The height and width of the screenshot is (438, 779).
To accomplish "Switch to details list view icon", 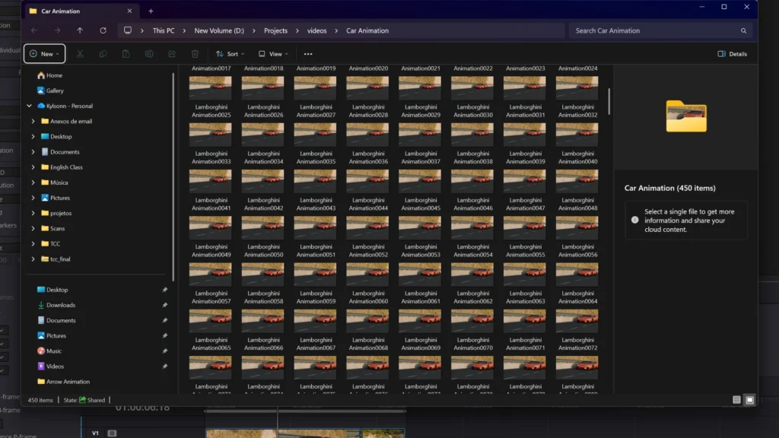I will click(736, 400).
